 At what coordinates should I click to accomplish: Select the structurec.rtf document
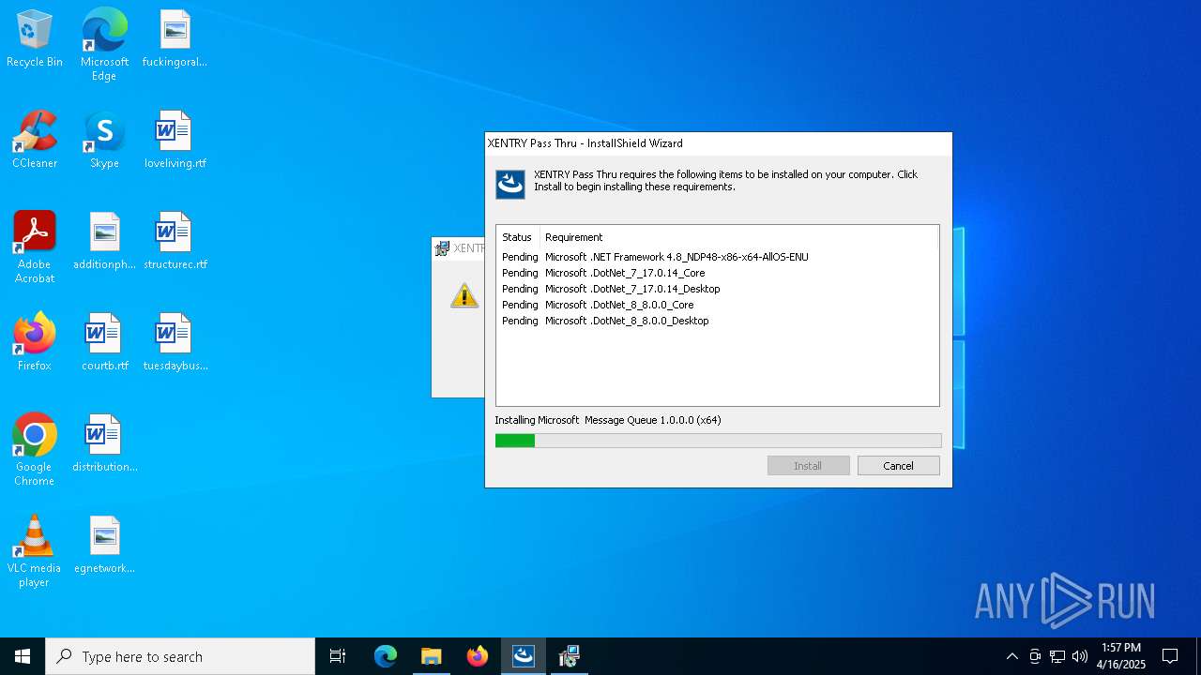[175, 241]
